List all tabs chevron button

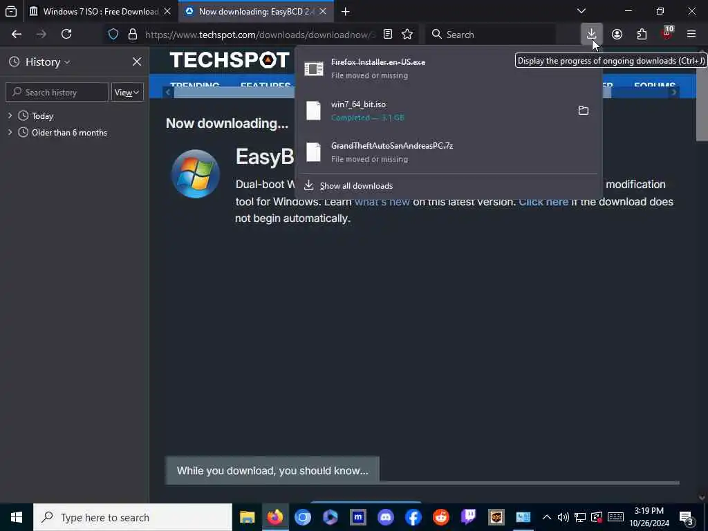[x=581, y=11]
